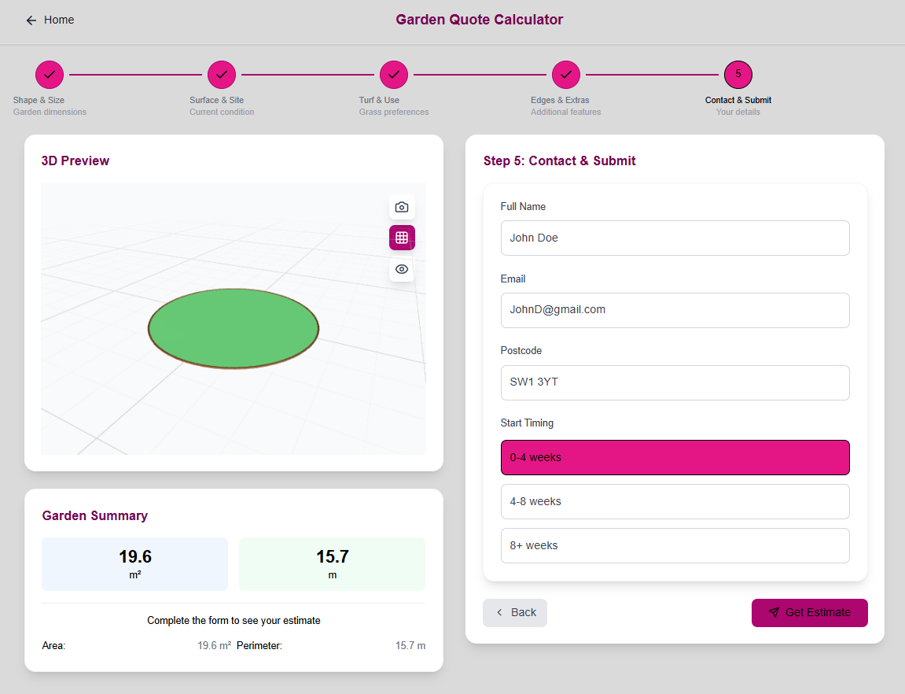Jump to the Turf & Use step circle
Image resolution: width=905 pixels, height=694 pixels.
394,75
